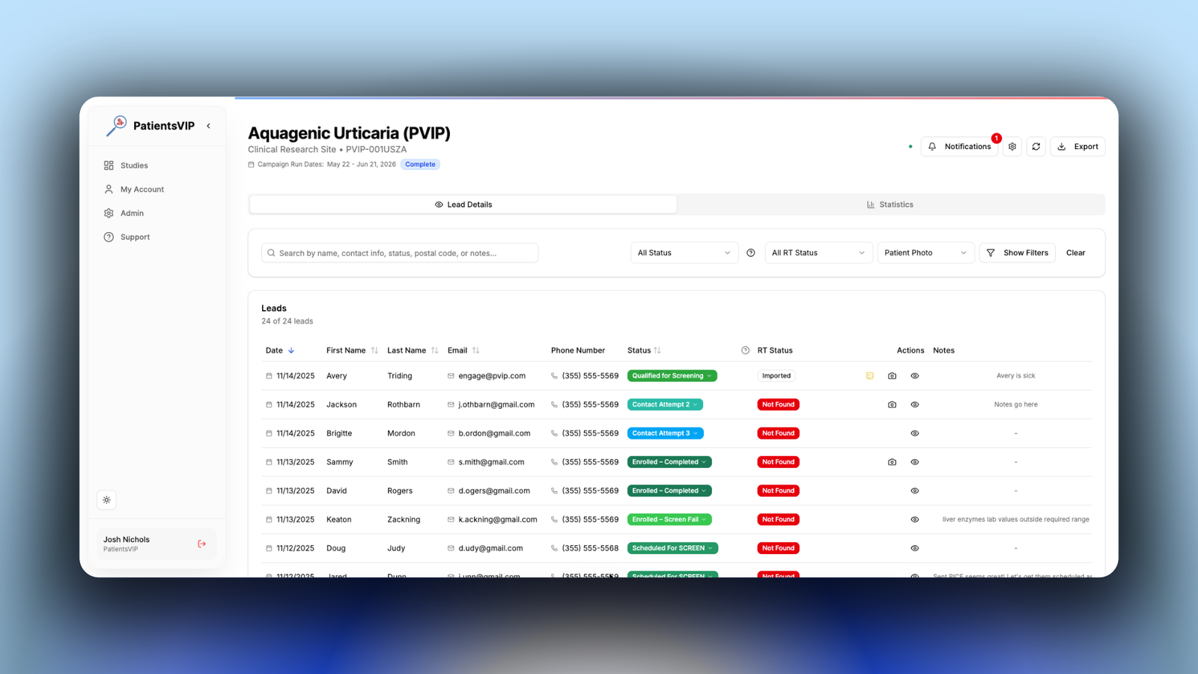Sort leads by First Name
Viewport: 1198px width, 674px height.
(x=374, y=350)
